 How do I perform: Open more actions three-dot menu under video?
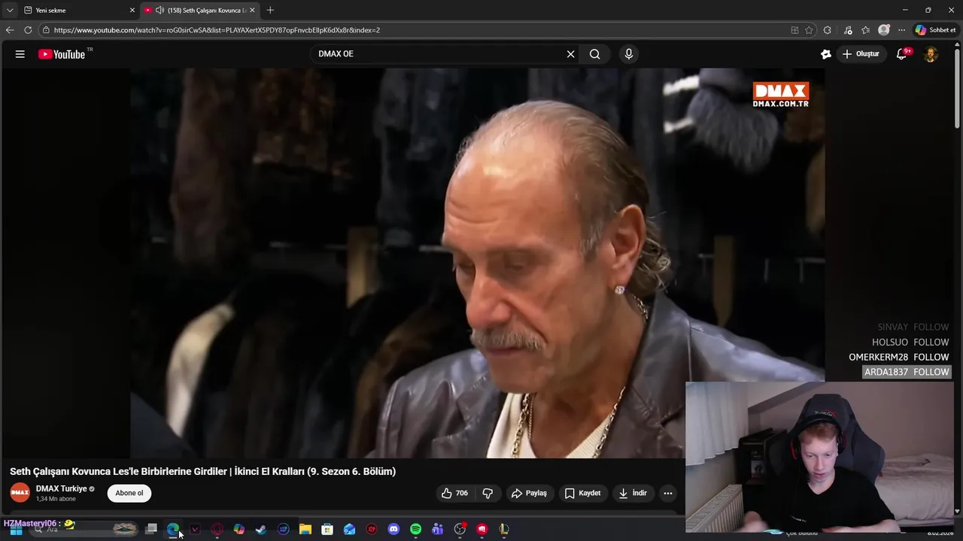tap(667, 493)
